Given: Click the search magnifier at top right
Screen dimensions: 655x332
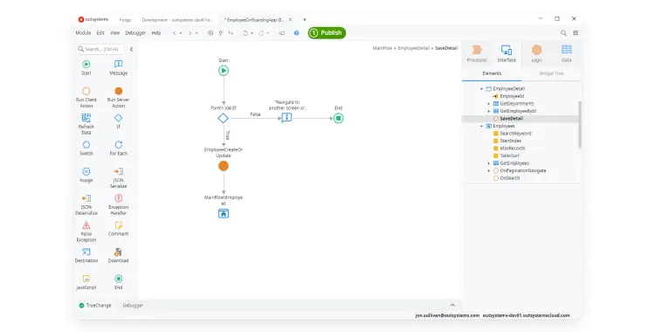Looking at the screenshot, I should coord(563,32).
